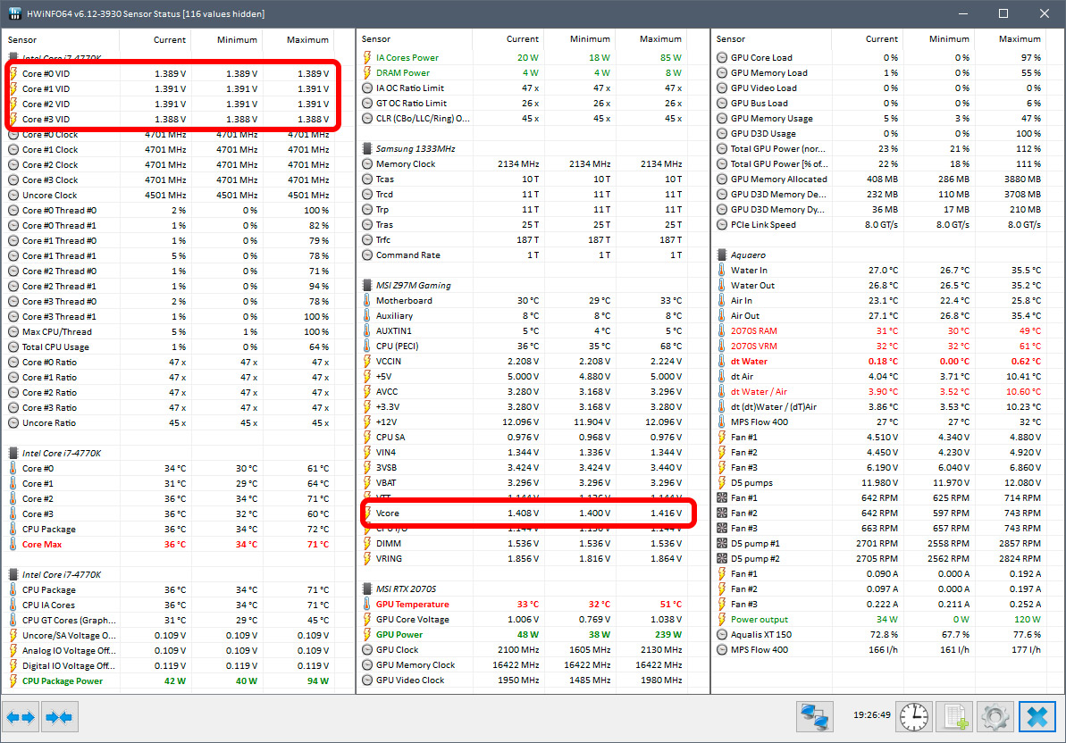This screenshot has width=1066, height=743.
Task: Select the Uncore Ratio row
Action: pyautogui.click(x=169, y=422)
